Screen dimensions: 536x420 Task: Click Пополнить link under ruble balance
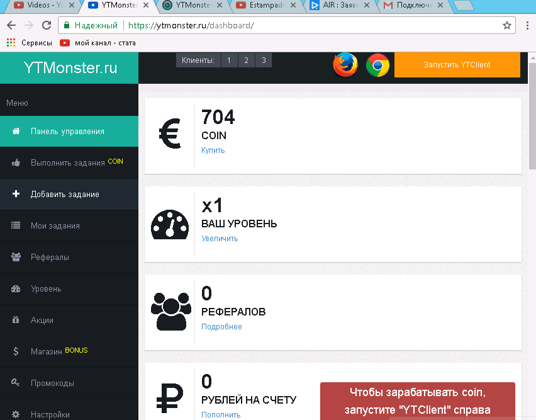pyautogui.click(x=221, y=415)
